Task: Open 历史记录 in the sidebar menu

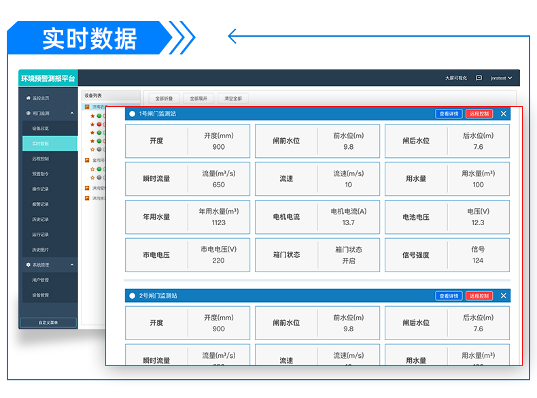Action: click(x=41, y=219)
